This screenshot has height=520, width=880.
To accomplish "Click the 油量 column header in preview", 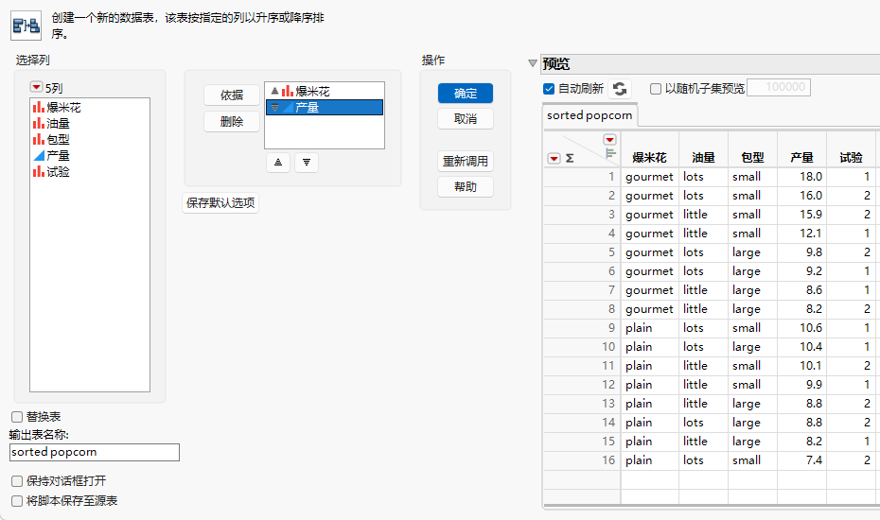I will tap(703, 158).
